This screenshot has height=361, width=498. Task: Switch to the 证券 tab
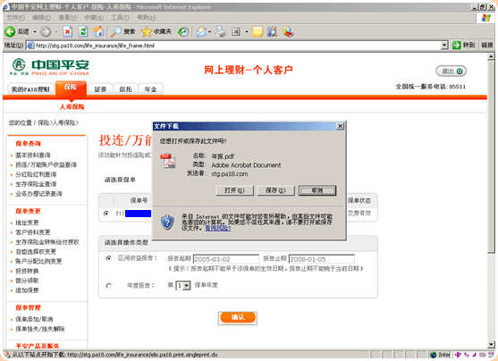[100, 89]
